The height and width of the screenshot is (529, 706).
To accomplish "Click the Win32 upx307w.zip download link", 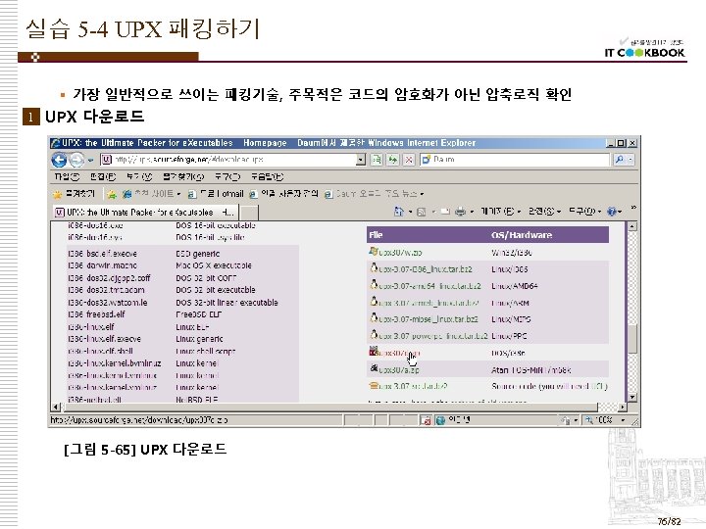I will (x=400, y=253).
